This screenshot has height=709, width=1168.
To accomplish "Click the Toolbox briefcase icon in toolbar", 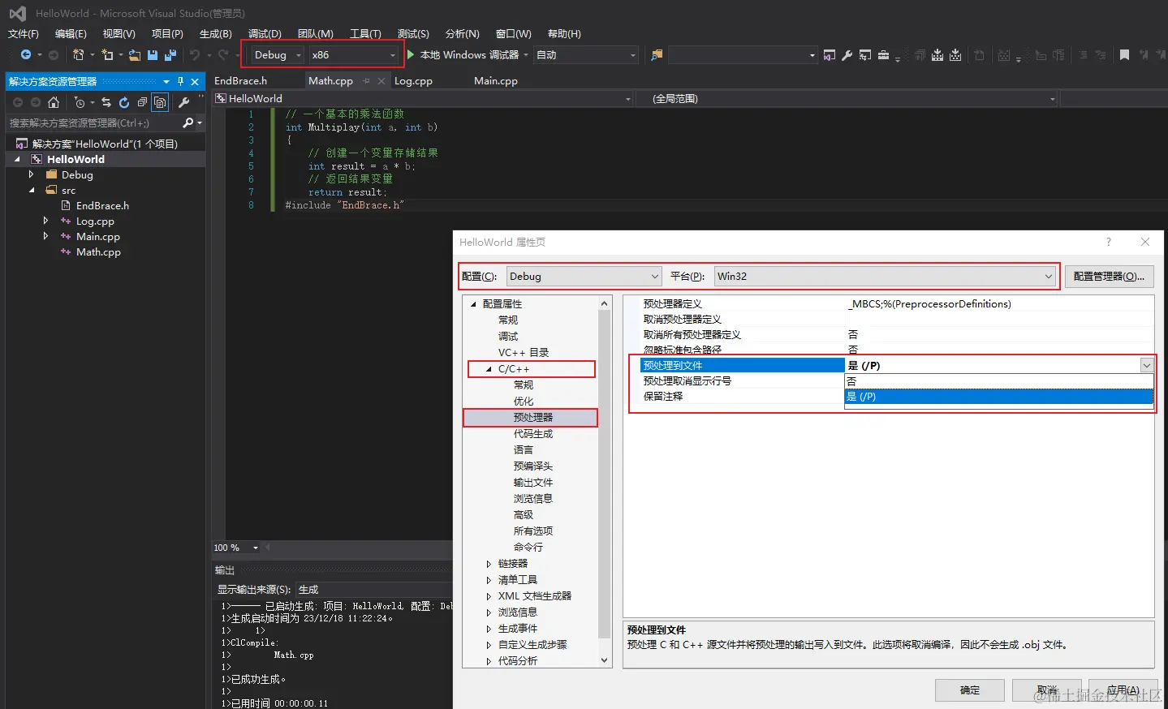I will (883, 55).
